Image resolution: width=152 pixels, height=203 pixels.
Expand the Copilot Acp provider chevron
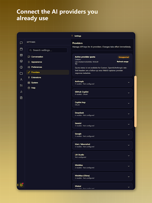129,104
